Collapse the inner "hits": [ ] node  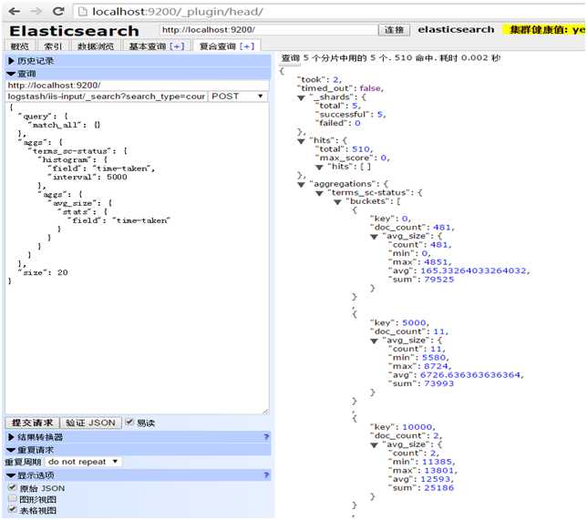tap(319, 168)
